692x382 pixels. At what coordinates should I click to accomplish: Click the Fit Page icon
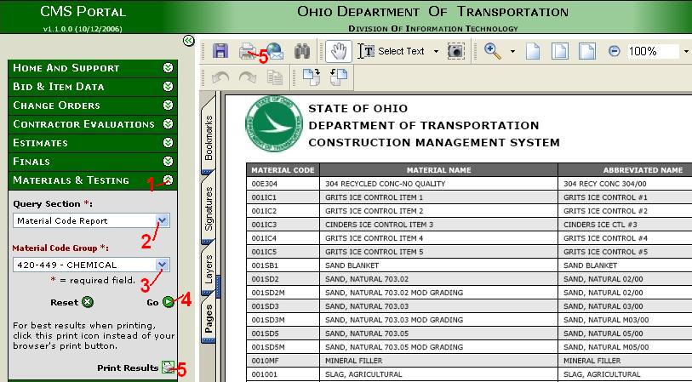pyautogui.click(x=559, y=51)
